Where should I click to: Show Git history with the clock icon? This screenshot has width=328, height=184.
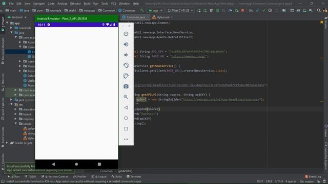(270, 10)
